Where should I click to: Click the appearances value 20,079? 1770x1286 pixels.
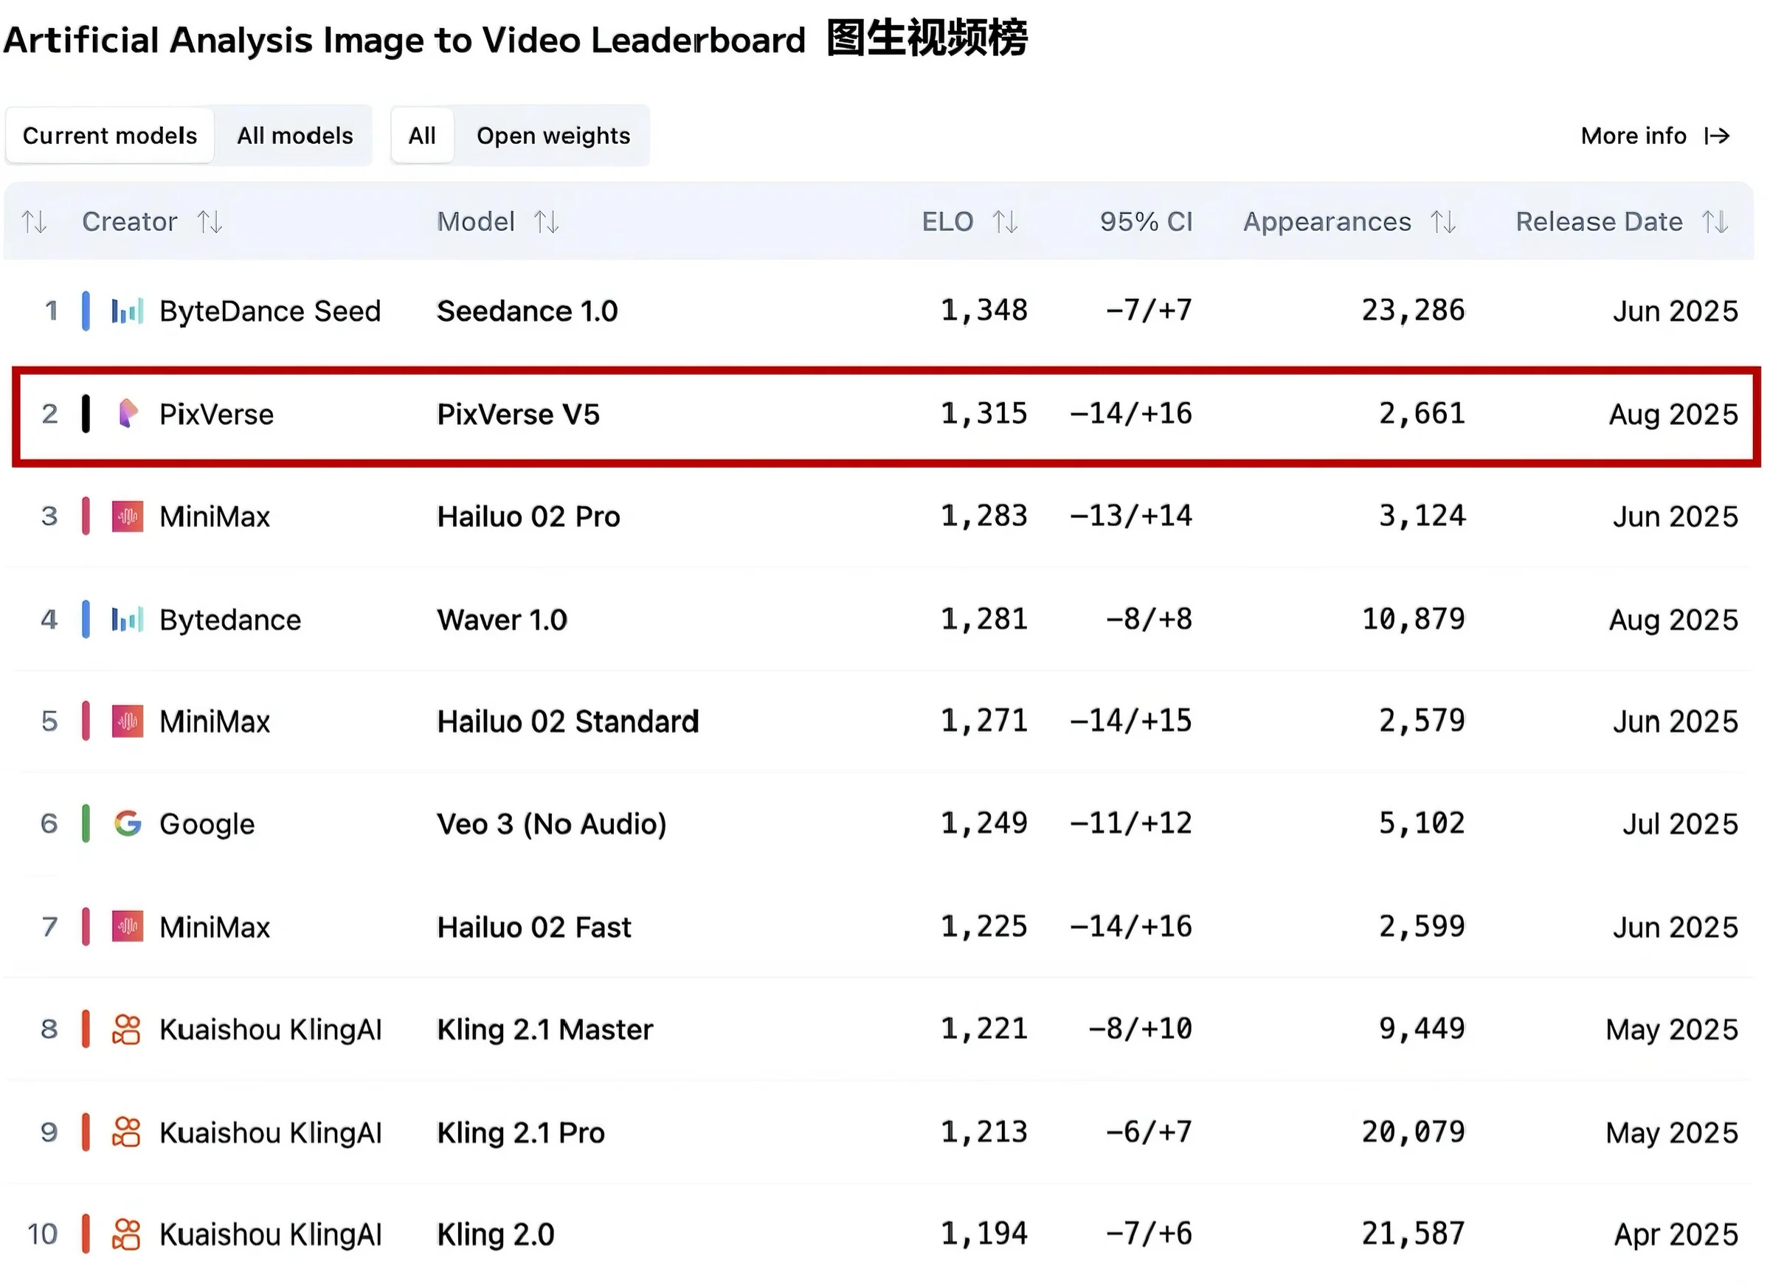(1414, 1132)
